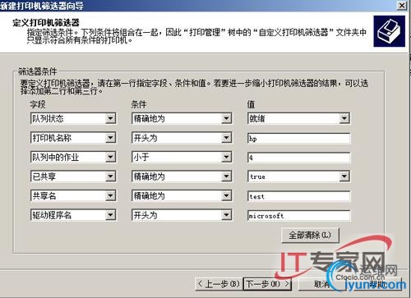Click the value field containing 4

pos(298,158)
